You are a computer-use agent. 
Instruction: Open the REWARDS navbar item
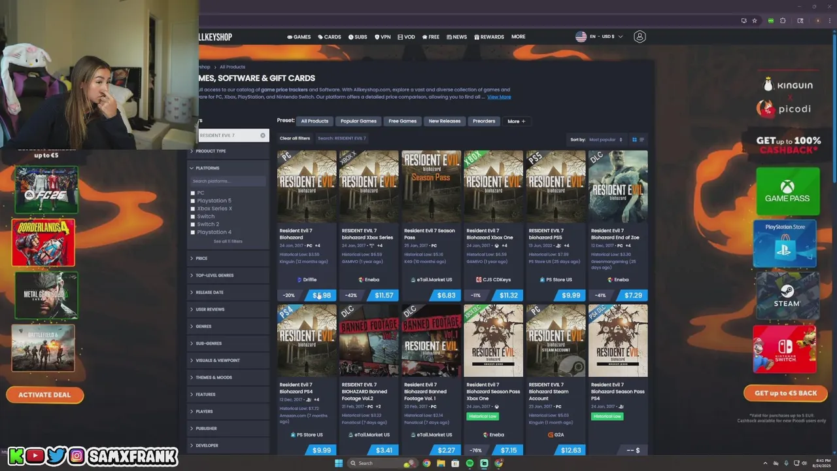click(489, 37)
